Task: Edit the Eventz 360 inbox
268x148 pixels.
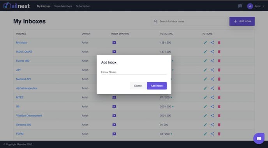Action: (x=205, y=61)
